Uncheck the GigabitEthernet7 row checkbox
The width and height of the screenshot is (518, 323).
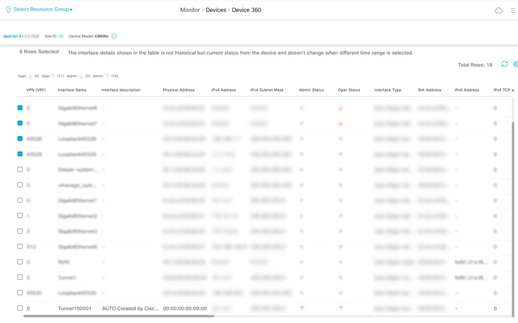click(x=20, y=123)
